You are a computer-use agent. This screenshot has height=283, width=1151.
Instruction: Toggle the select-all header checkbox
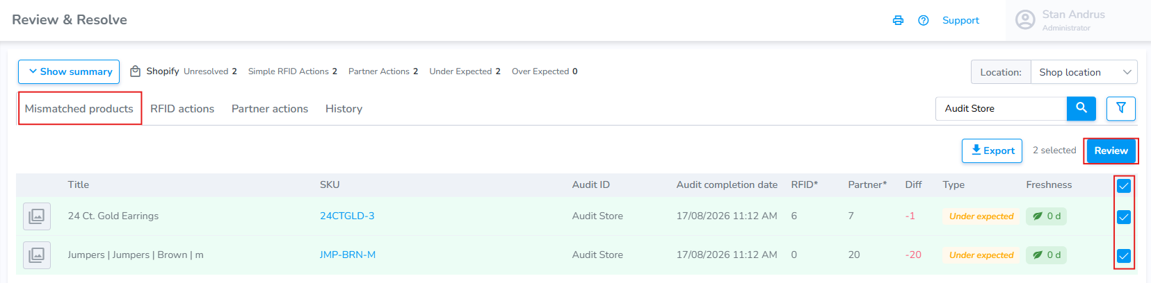pos(1123,186)
